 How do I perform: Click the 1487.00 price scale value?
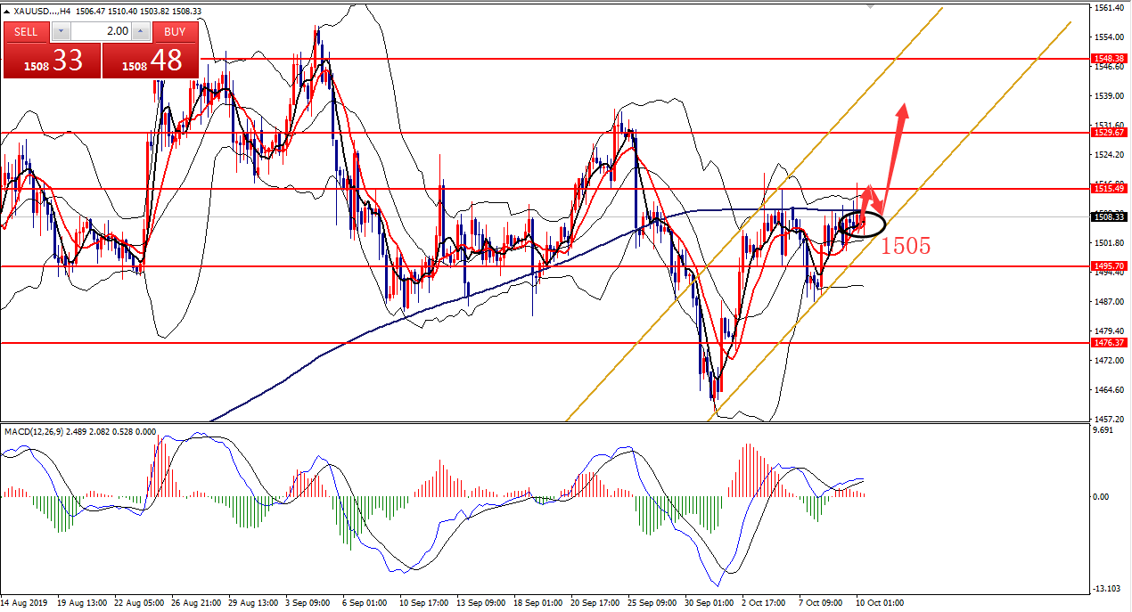(1110, 301)
